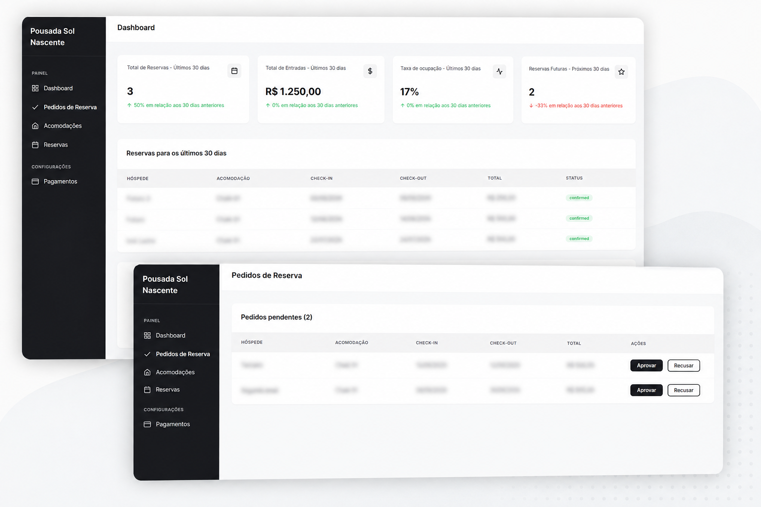Click the AÇÕES column header in pending requests table

639,344
